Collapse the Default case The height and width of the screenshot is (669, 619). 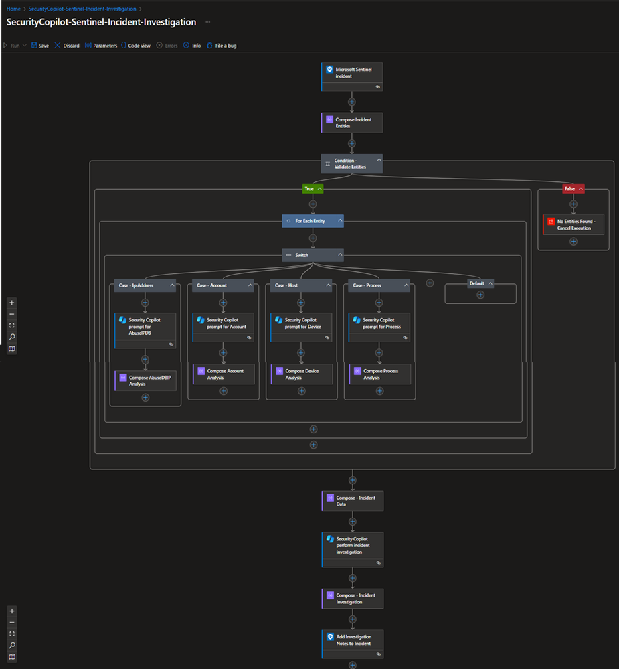[x=491, y=283]
